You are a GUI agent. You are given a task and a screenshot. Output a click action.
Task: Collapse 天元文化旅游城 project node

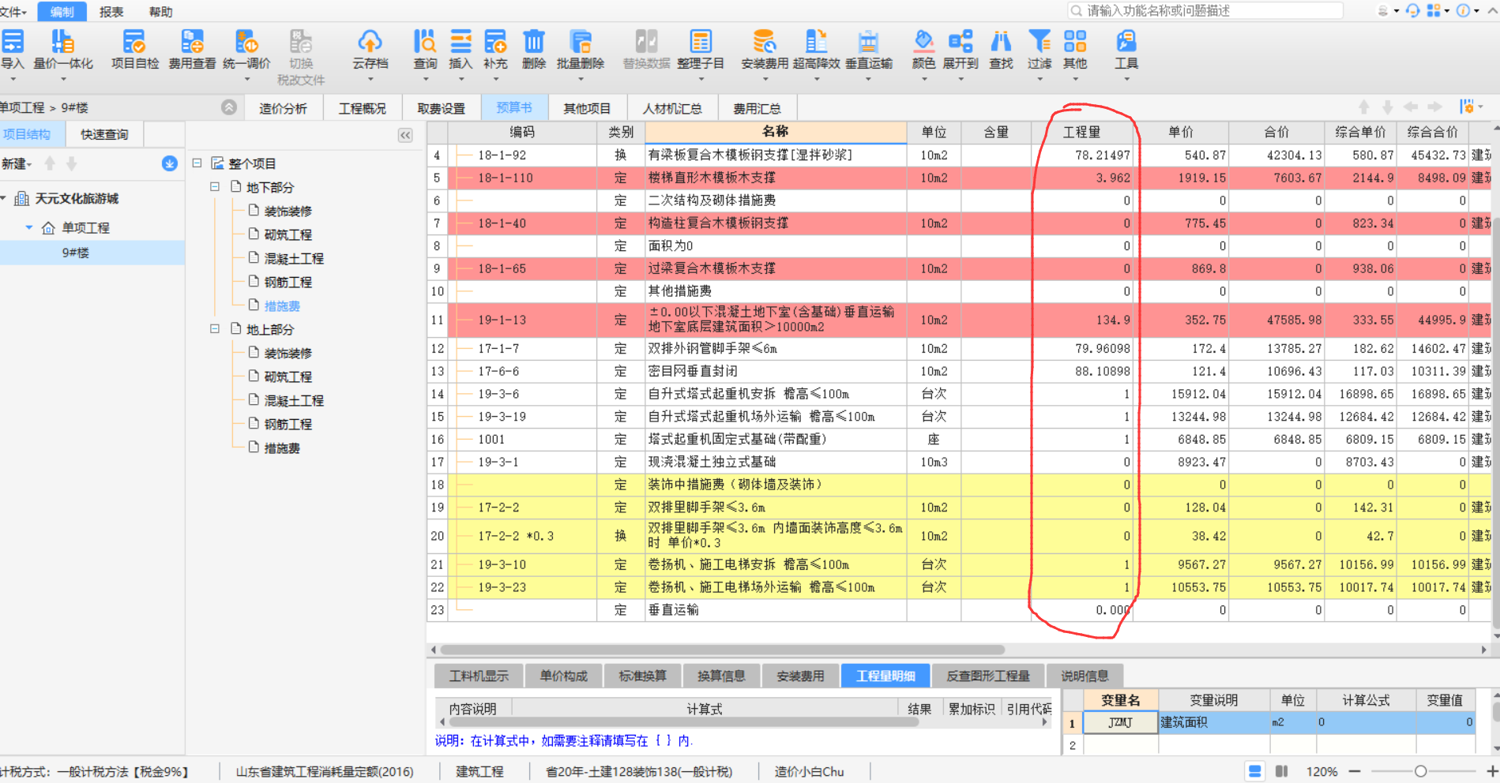4,198
